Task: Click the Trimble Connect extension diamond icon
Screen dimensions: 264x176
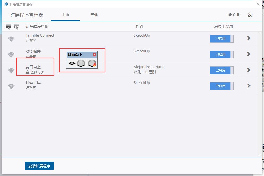Action: pyautogui.click(x=11, y=38)
